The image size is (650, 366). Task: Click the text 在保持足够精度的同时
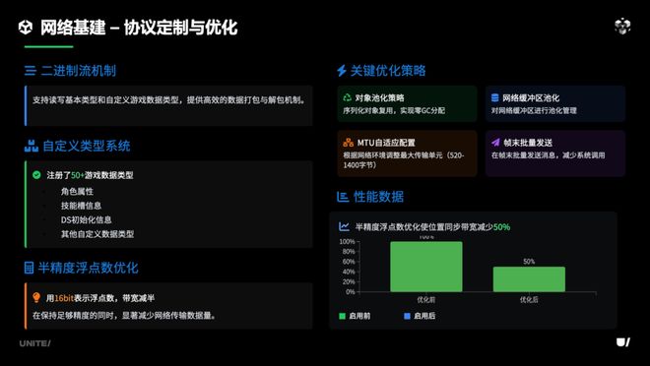pyautogui.click(x=75, y=315)
